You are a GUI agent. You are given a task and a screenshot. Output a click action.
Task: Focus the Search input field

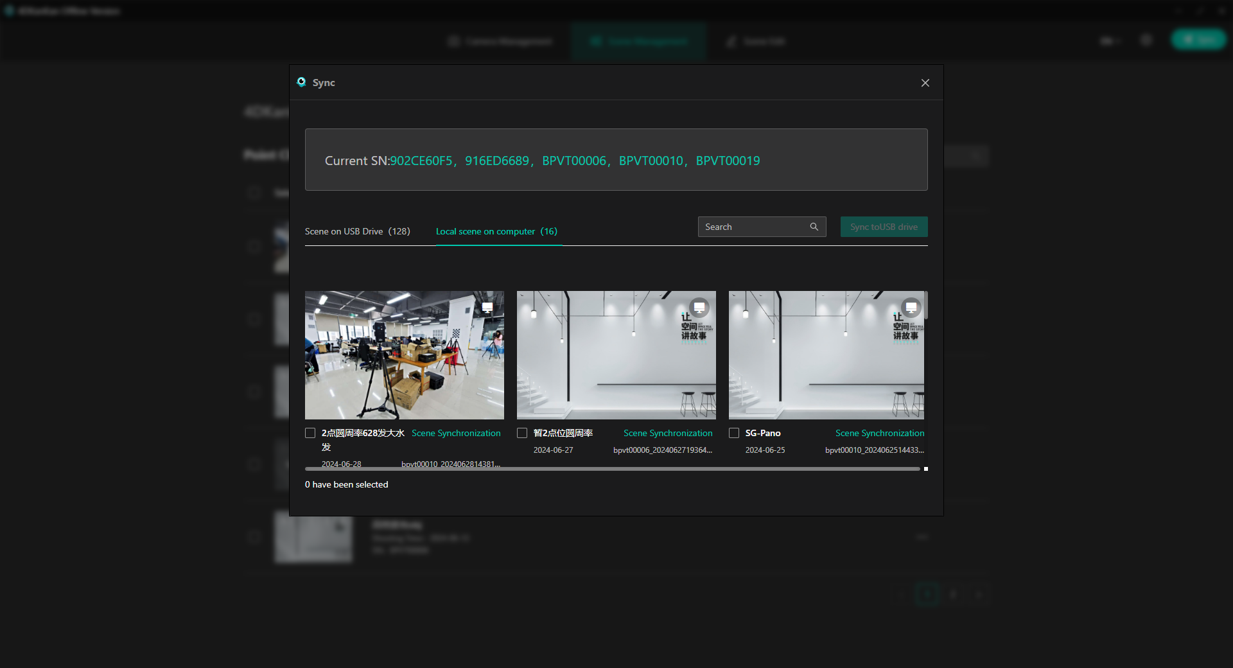[755, 227]
